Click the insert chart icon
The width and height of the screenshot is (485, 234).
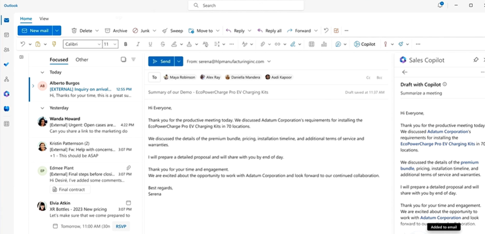click(x=324, y=44)
